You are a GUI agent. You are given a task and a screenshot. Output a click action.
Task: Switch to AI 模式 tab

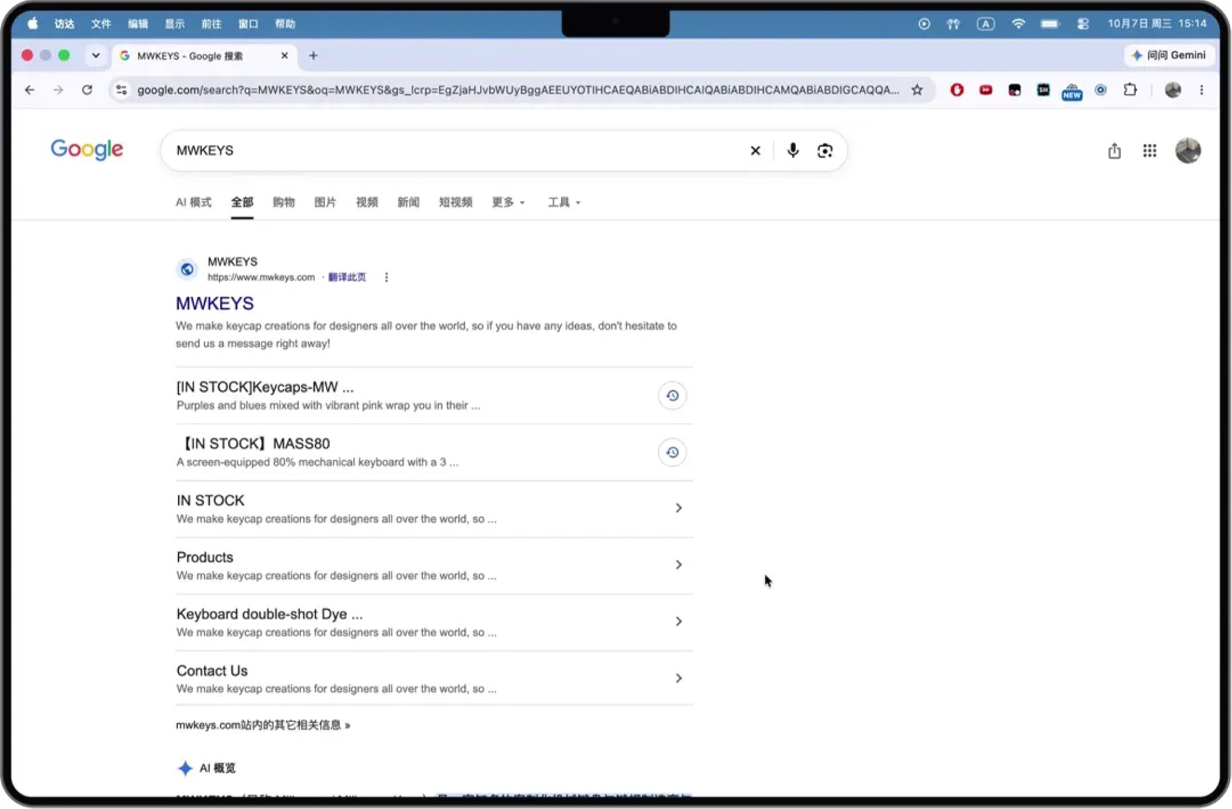(193, 202)
